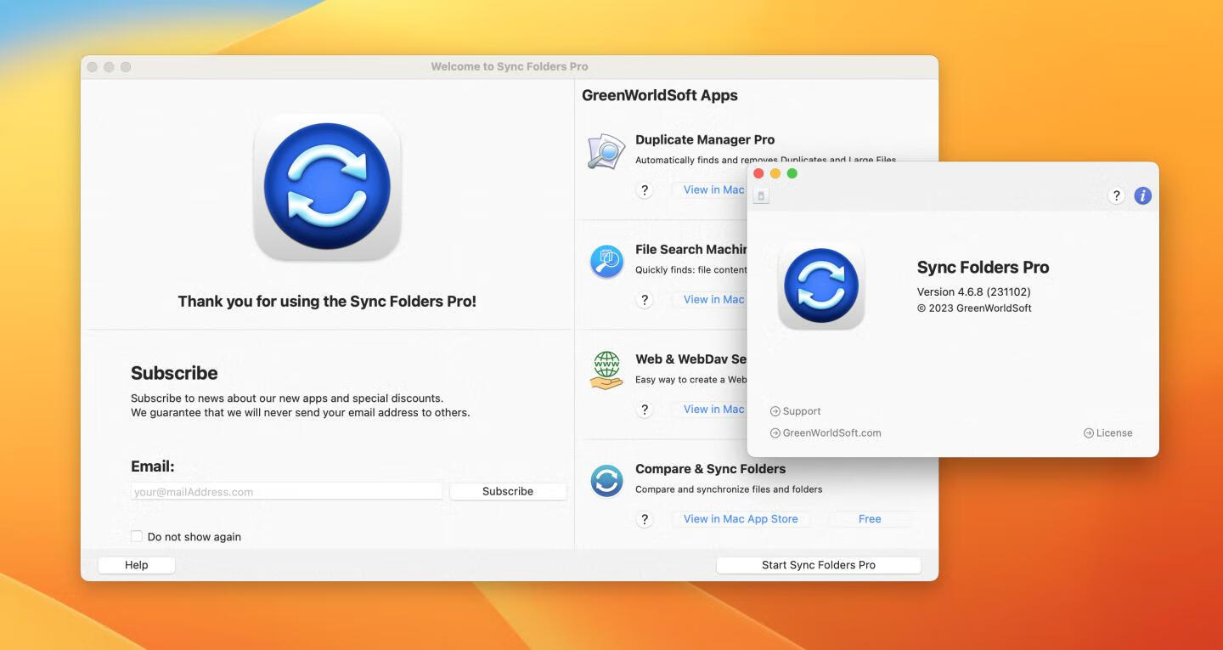Click the Duplicate Manager Pro app icon
This screenshot has height=650, width=1223.
click(606, 151)
